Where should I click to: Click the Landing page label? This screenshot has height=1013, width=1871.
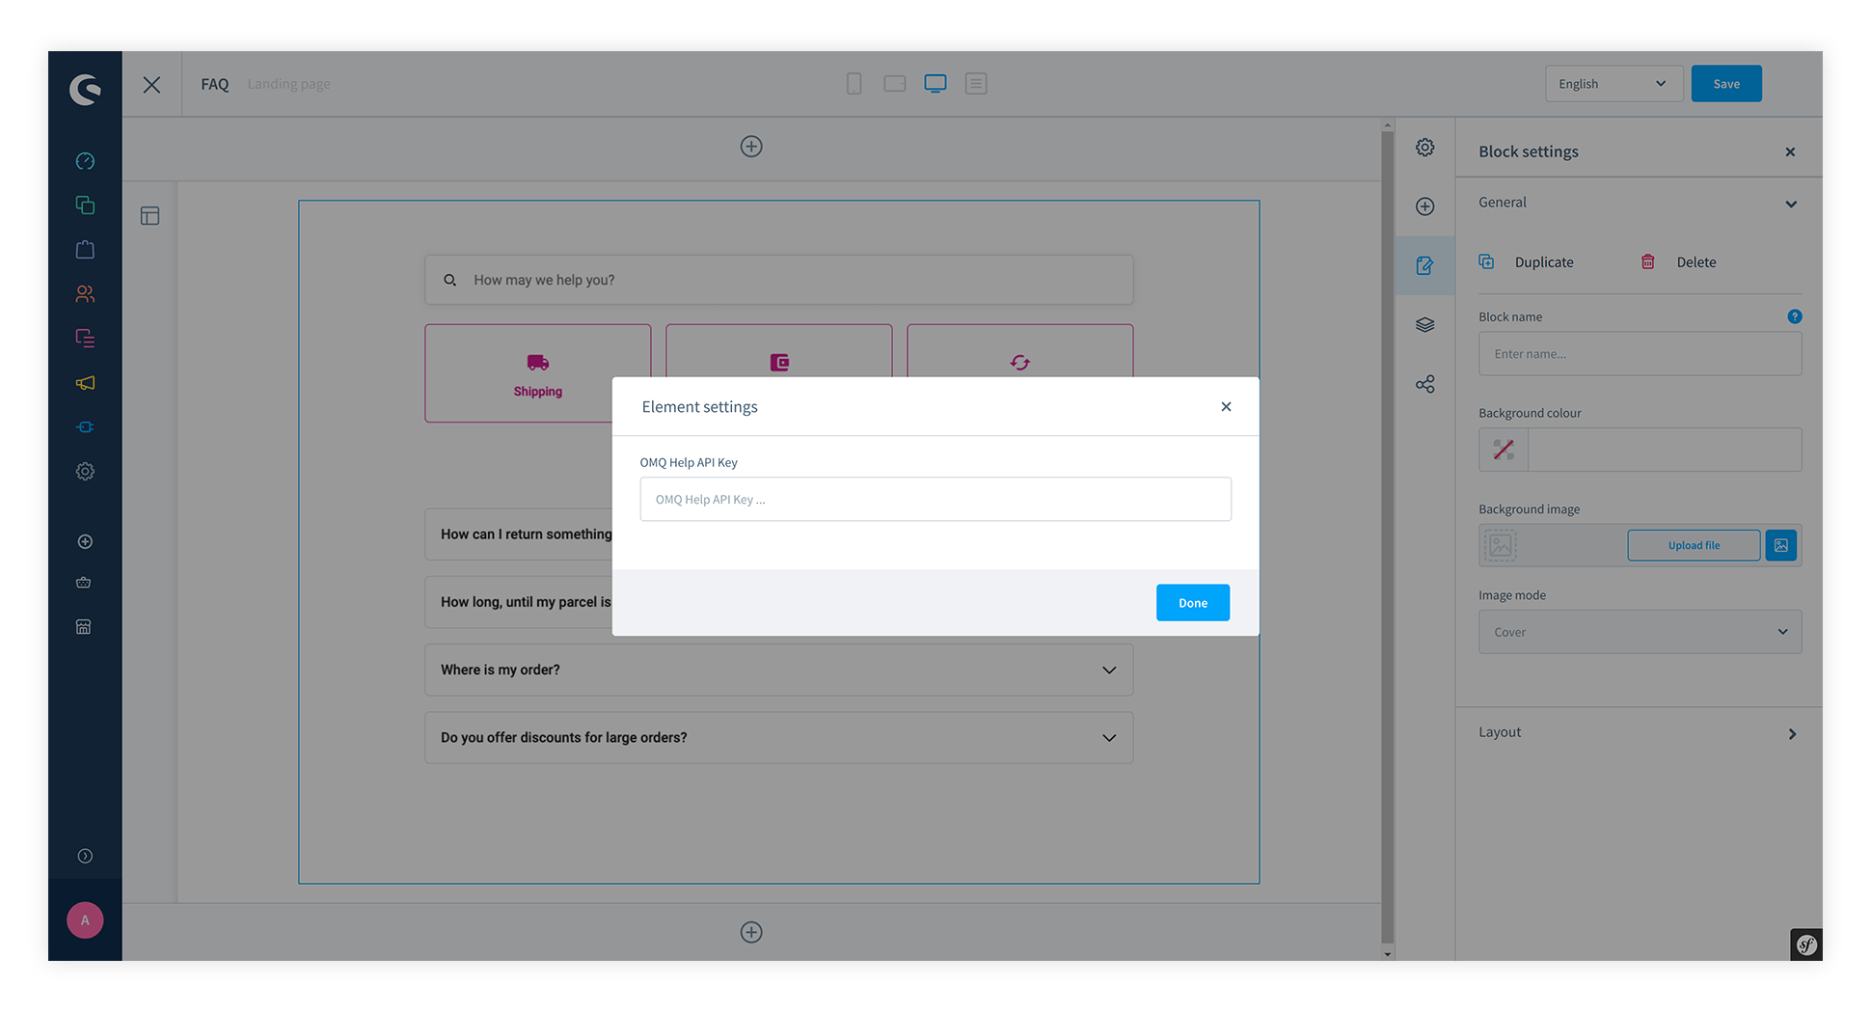(x=288, y=84)
